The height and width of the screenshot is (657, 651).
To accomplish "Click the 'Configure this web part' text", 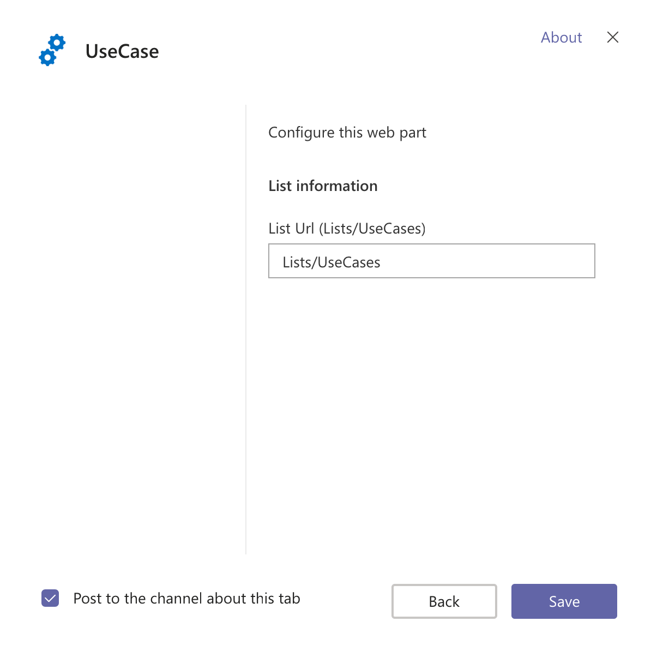I will pos(347,133).
